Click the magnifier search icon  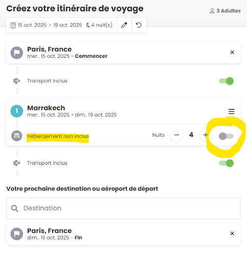point(14,208)
